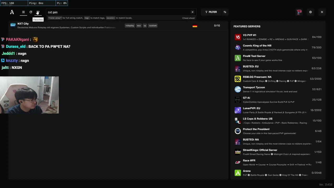Click the 16/2002 player count
Screen dimensions: 334x188
[x=316, y=110]
